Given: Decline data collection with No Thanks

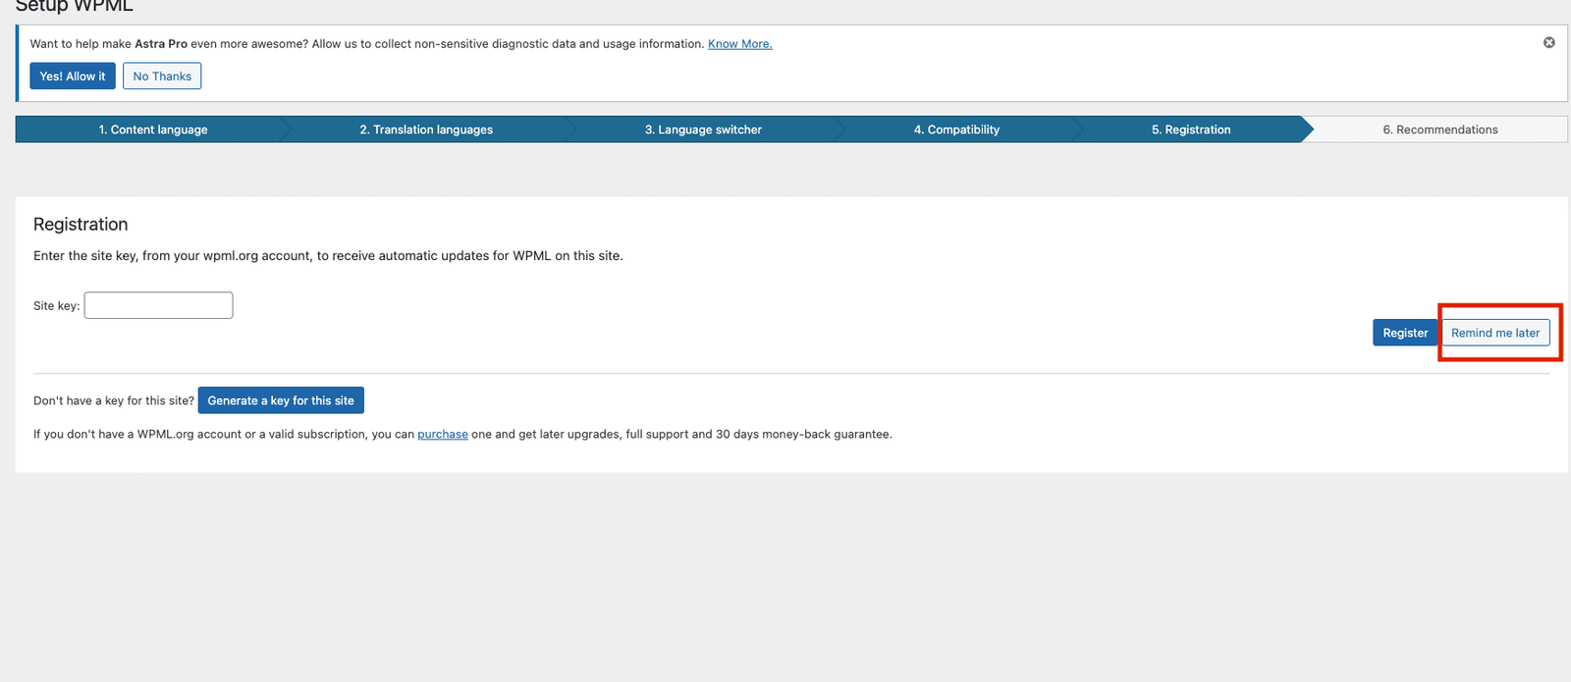Looking at the screenshot, I should [162, 77].
